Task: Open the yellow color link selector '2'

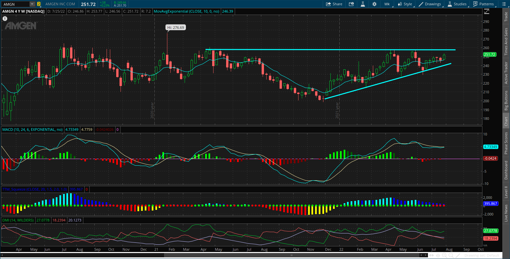Action: (x=39, y=4)
